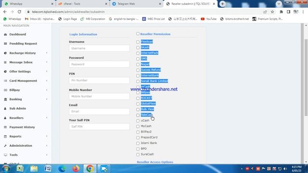This screenshot has height=173, width=308.
Task: Click the Mobile Number input field
Action: click(99, 96)
